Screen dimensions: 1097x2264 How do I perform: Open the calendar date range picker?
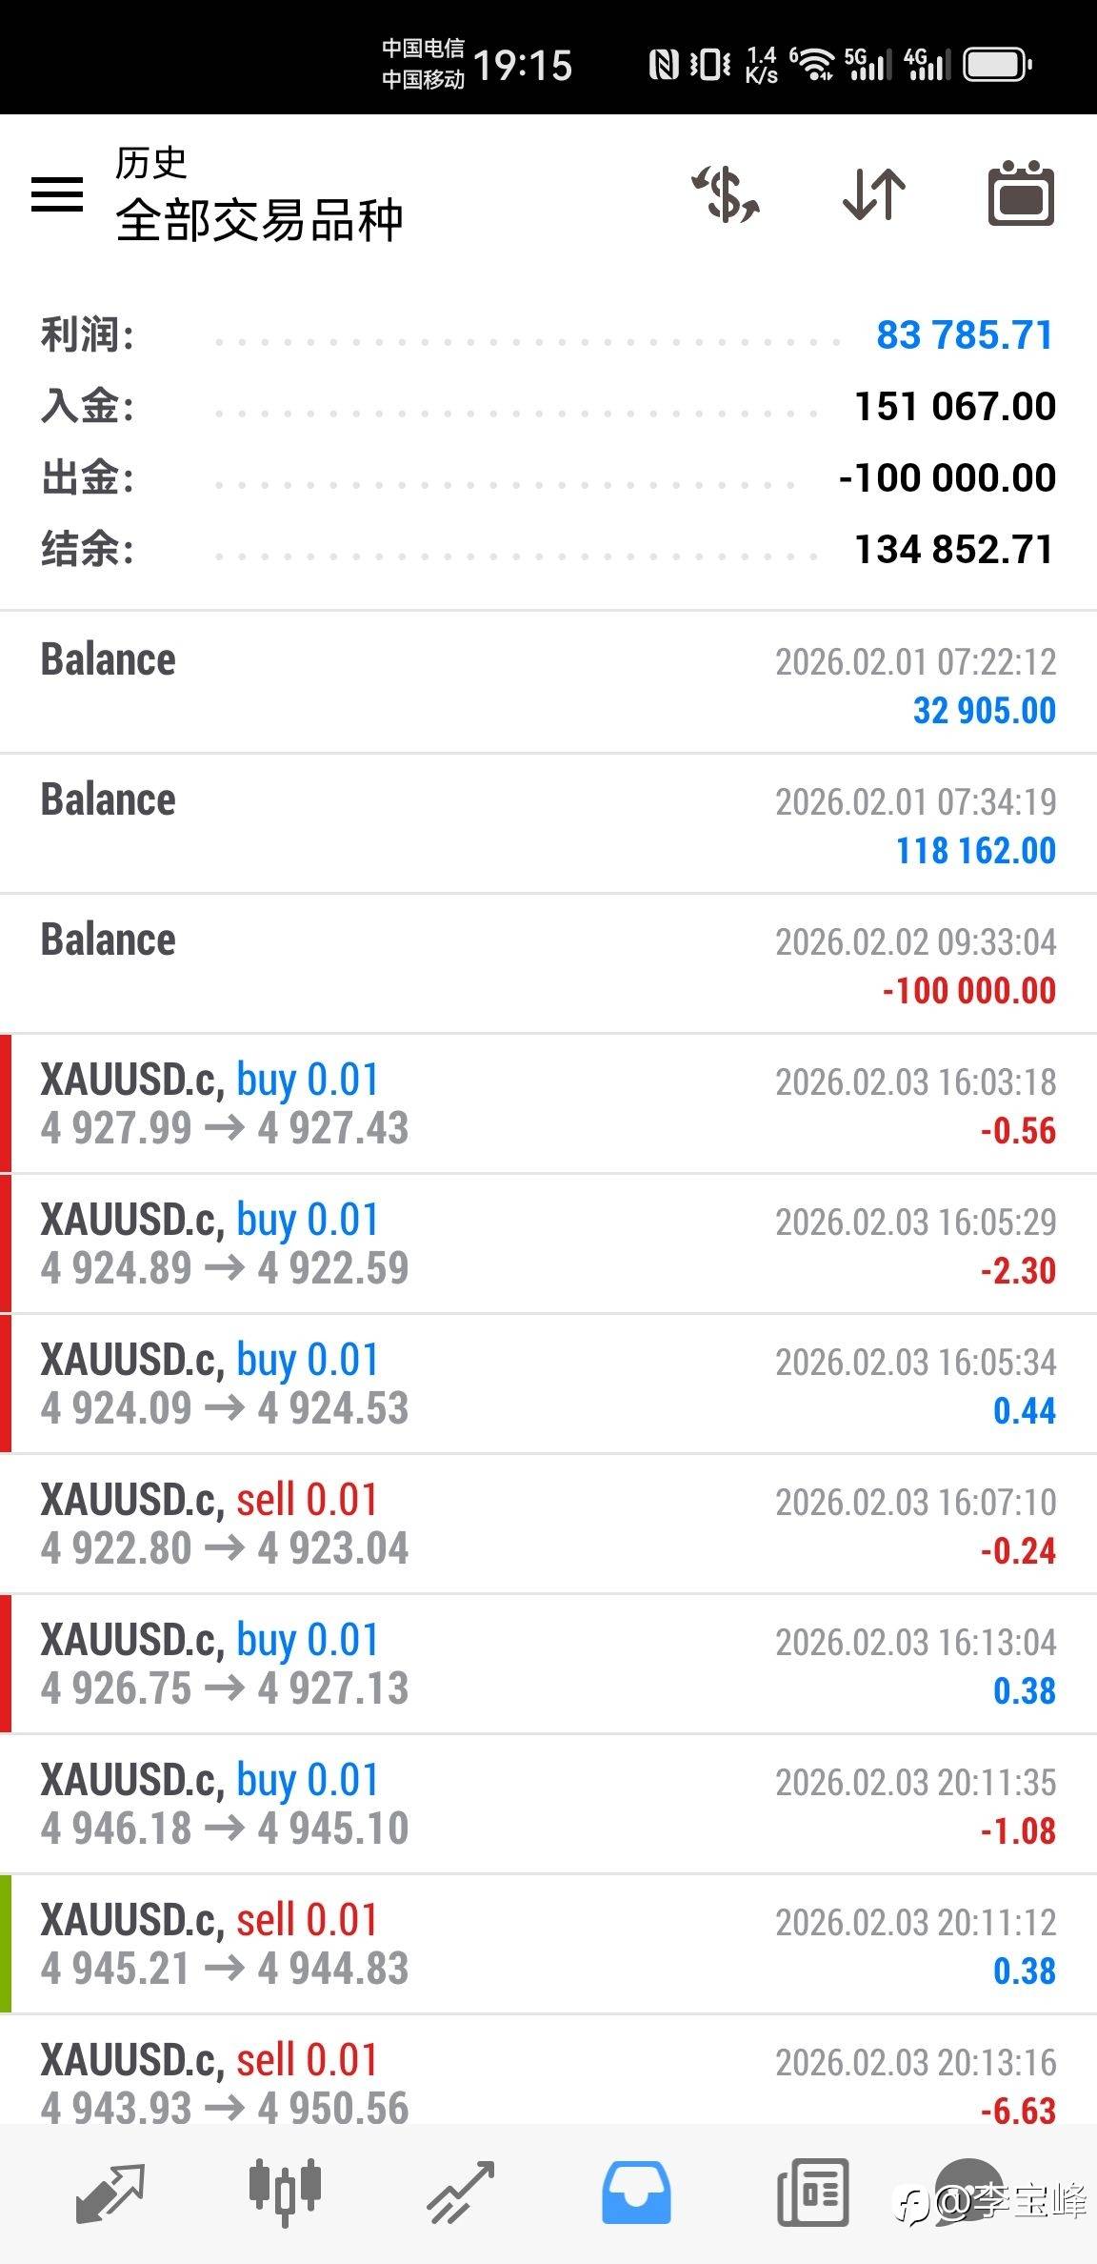pyautogui.click(x=1021, y=194)
